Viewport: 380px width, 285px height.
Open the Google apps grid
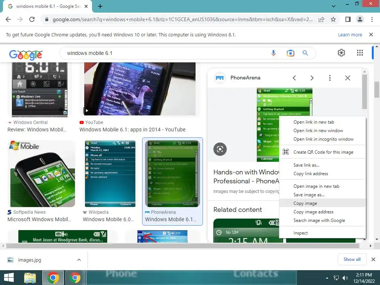point(360,53)
